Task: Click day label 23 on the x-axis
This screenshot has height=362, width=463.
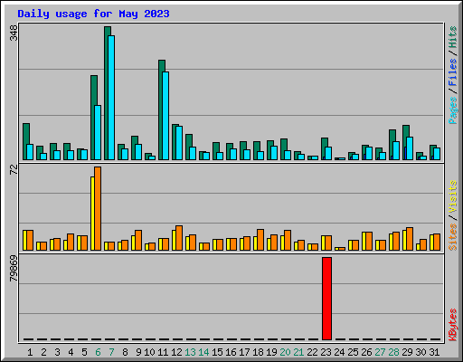Action: pyautogui.click(x=326, y=352)
